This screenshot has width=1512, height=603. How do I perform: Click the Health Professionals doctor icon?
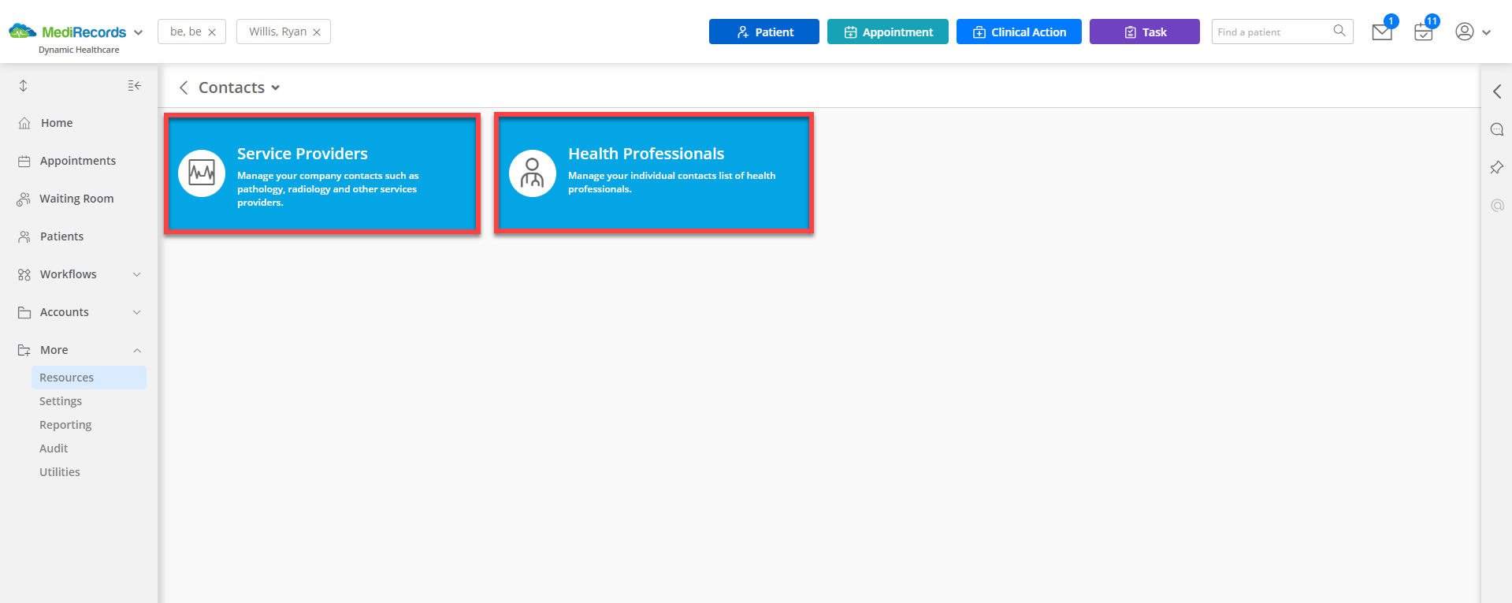(x=533, y=173)
